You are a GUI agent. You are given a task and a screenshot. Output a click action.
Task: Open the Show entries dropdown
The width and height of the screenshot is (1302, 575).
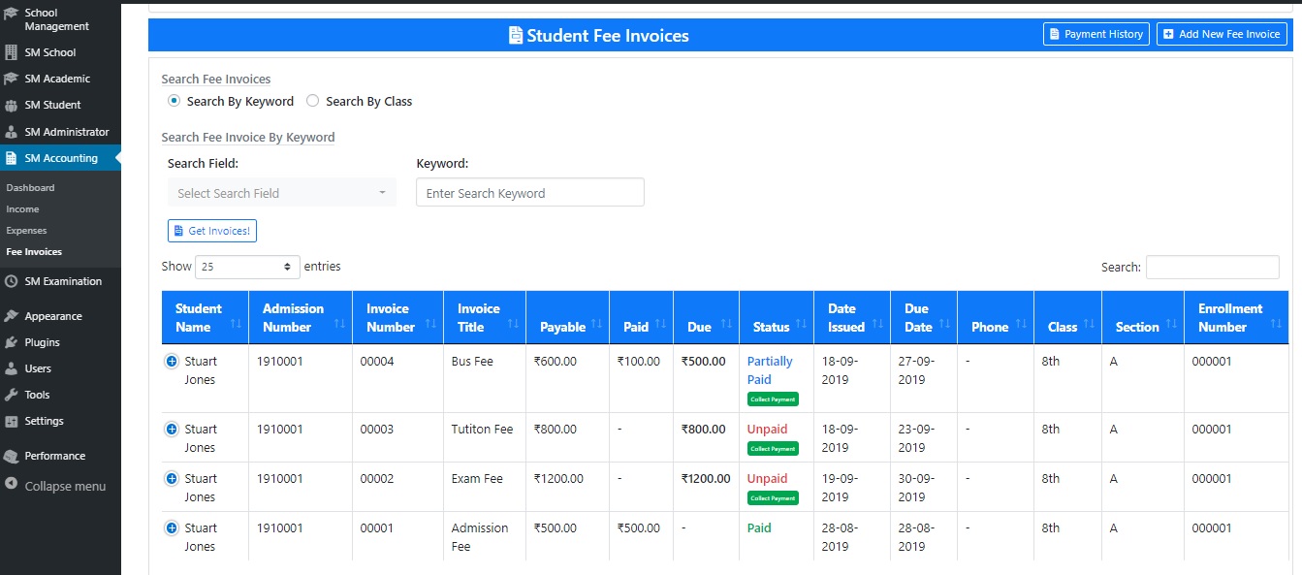click(247, 266)
